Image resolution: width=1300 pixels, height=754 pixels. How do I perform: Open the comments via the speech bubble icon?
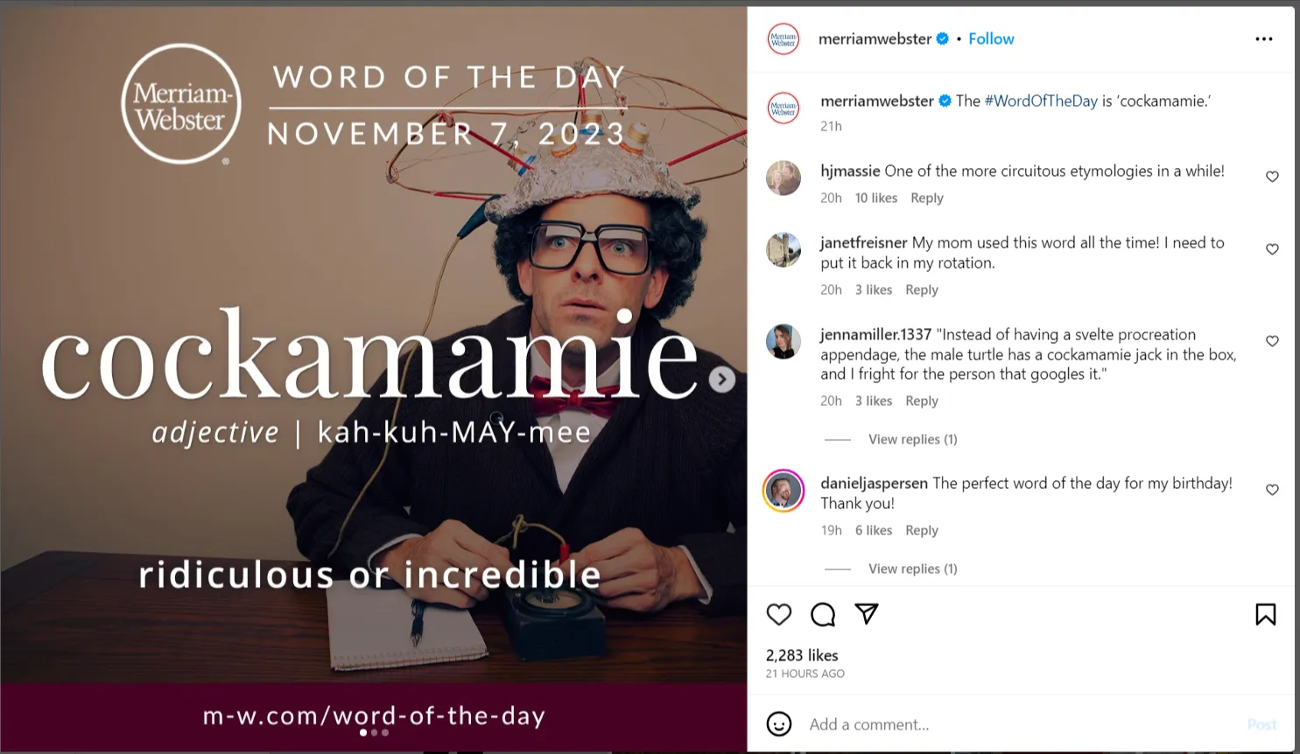822,615
